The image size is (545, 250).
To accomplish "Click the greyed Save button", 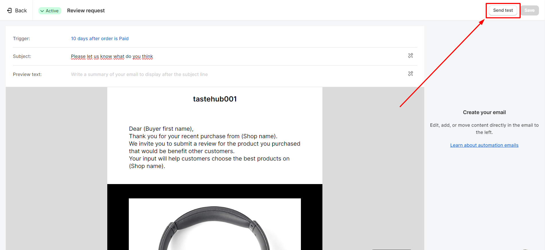I will [530, 10].
